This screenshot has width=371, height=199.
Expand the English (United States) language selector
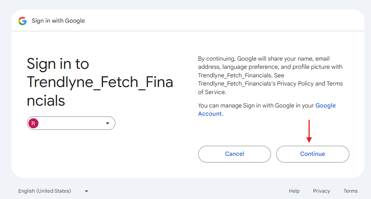click(53, 191)
